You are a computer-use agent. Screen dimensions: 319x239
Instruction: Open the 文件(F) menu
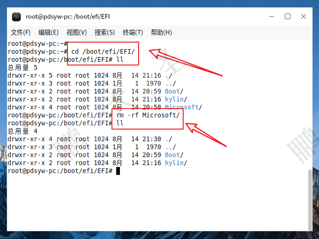(21, 32)
